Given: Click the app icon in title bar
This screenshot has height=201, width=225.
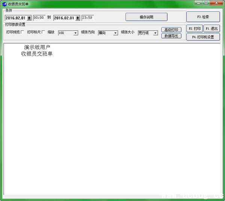Looking at the screenshot, I should click(4, 4).
